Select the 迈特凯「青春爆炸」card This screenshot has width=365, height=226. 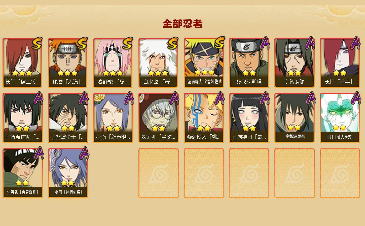coord(22,173)
